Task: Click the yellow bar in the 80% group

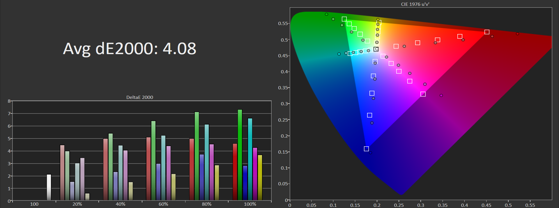Action: click(217, 183)
